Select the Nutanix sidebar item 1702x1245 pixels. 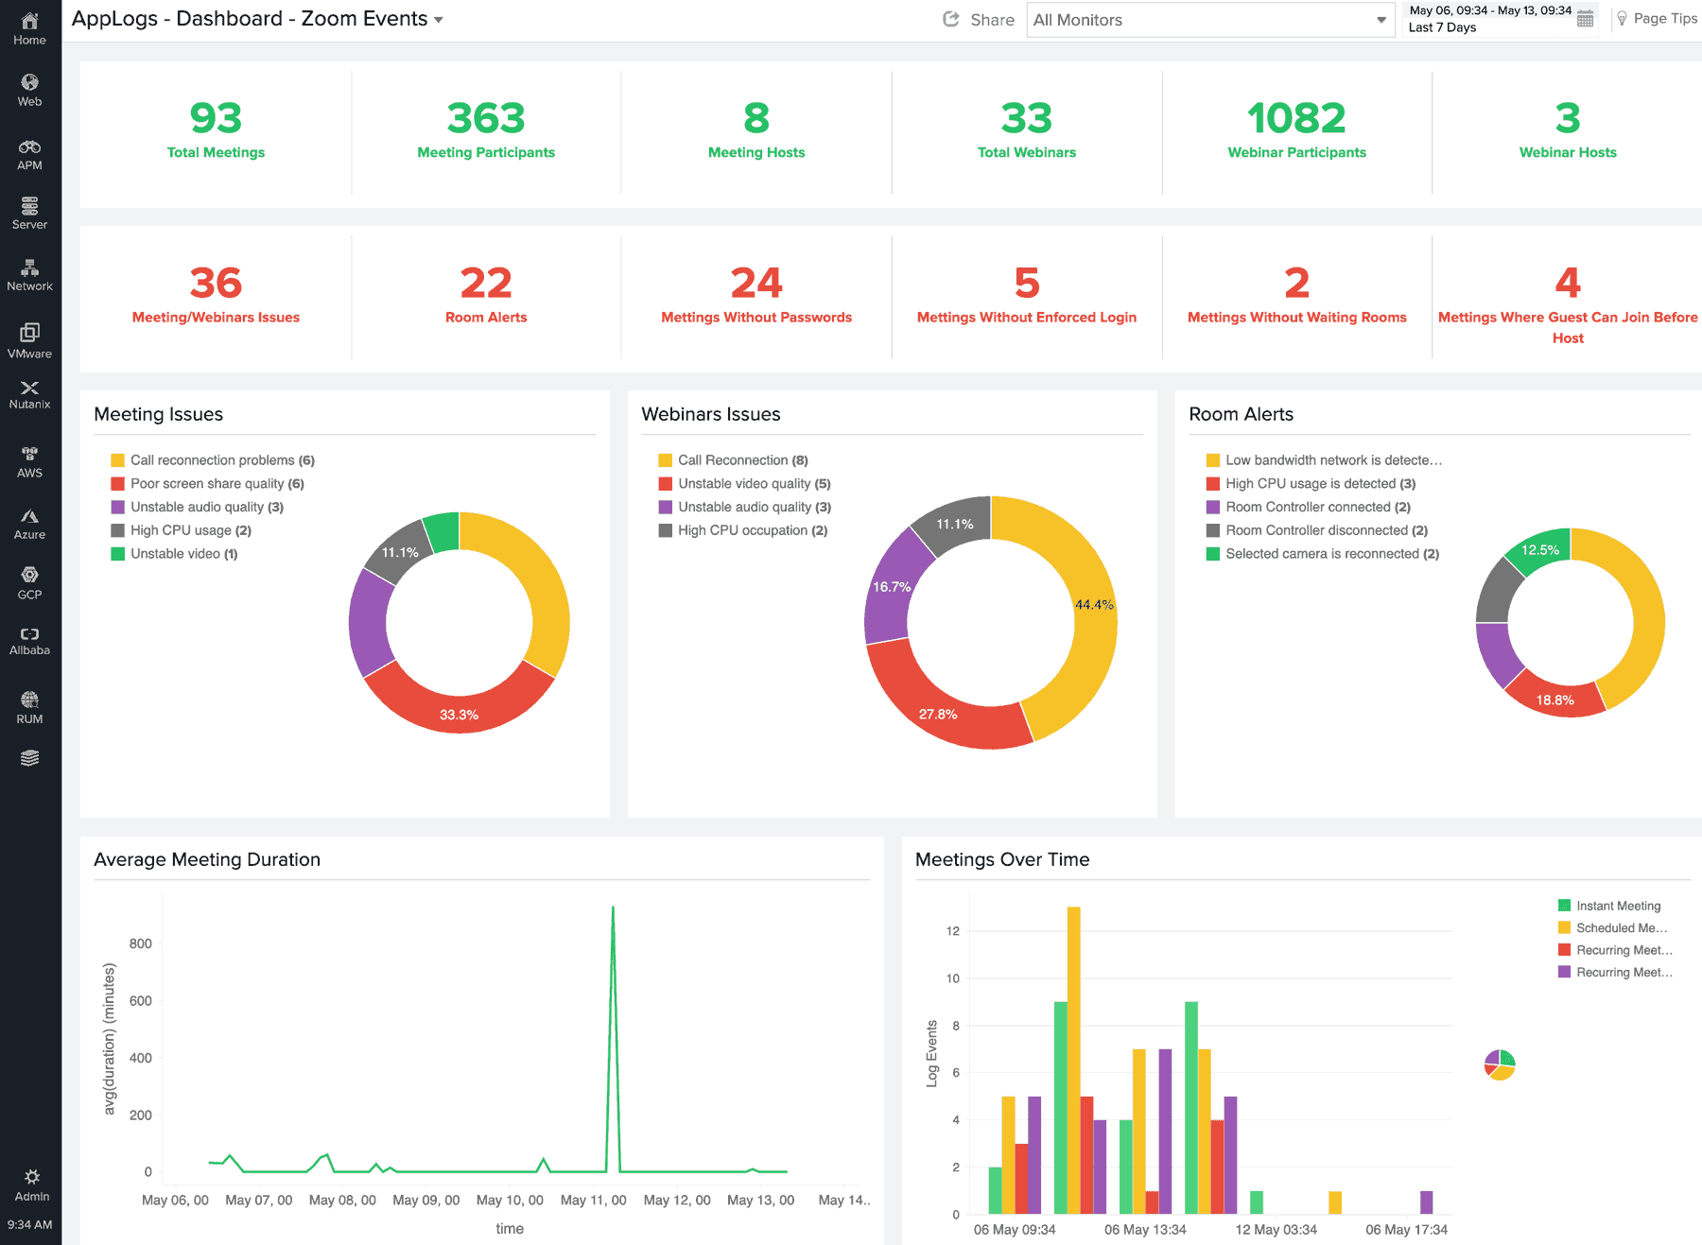pyautogui.click(x=30, y=394)
